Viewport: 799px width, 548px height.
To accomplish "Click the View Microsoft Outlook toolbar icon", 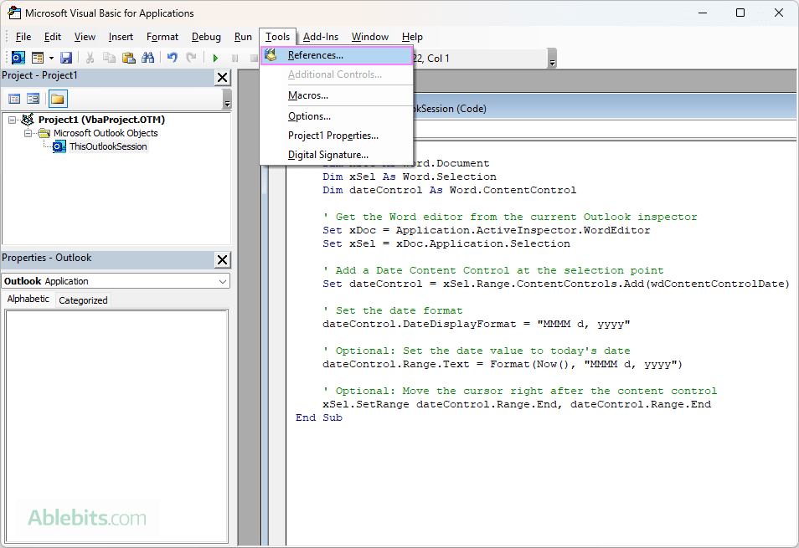I will tap(18, 58).
